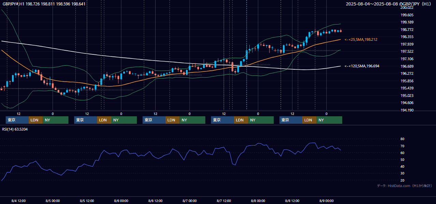
Task: Click the 198.772 price axis label
Action: click(x=407, y=30)
